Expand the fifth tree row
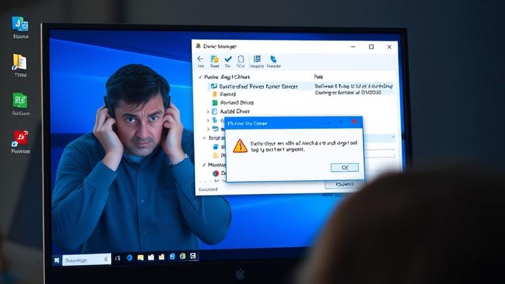 208,120
